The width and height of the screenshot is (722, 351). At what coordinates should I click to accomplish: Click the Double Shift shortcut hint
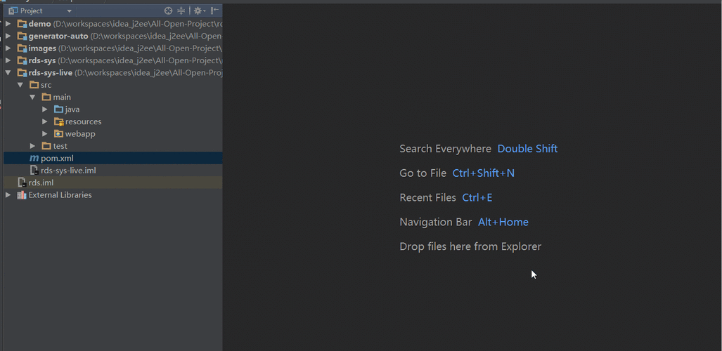527,149
